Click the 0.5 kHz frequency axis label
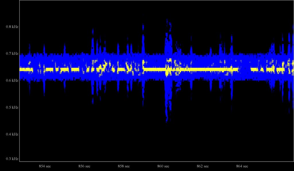The width and height of the screenshot is (294, 171). click(x=12, y=107)
